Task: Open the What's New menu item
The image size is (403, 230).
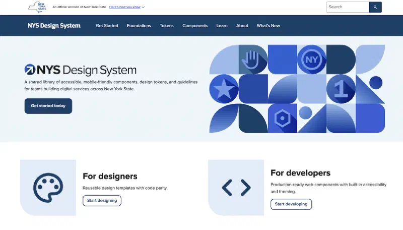Action: tap(268, 26)
